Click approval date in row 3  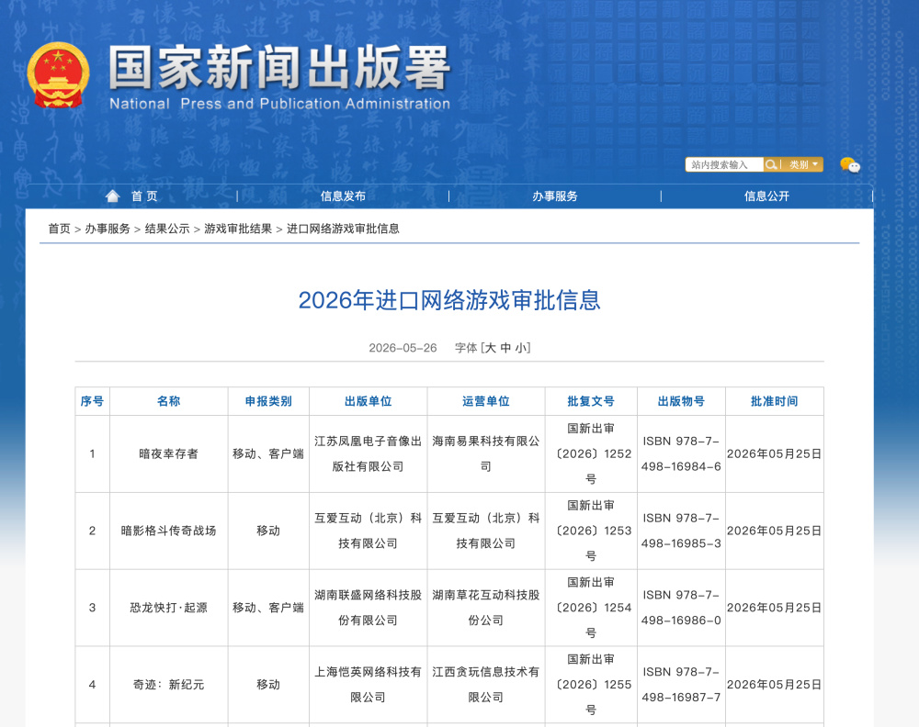[774, 608]
